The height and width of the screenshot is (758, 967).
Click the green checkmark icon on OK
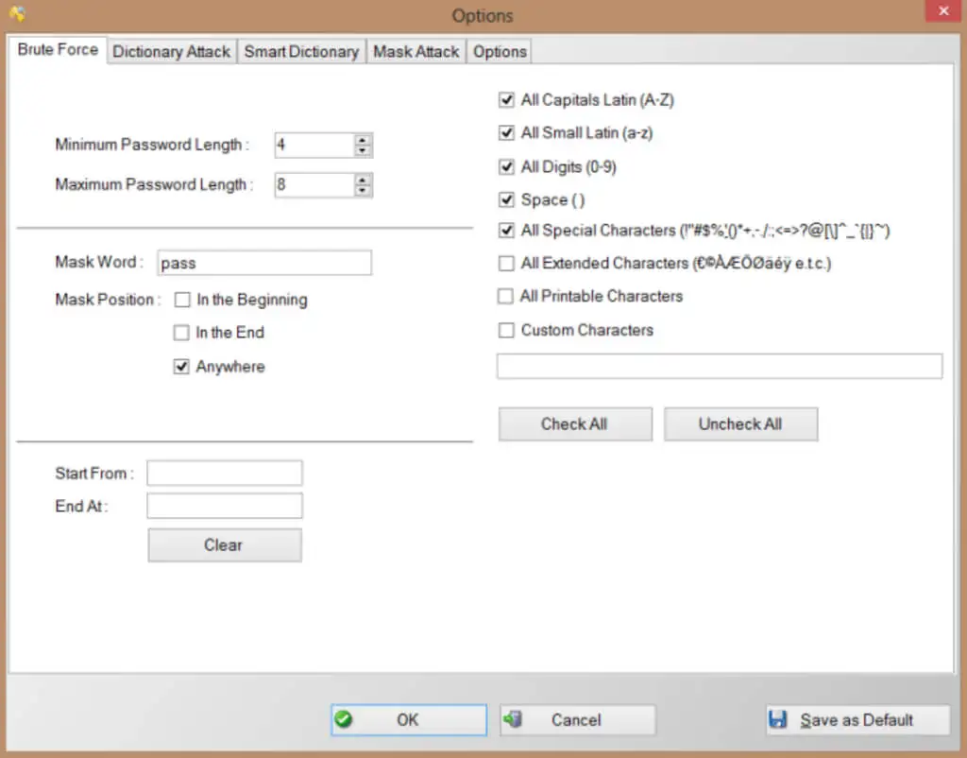tap(344, 719)
